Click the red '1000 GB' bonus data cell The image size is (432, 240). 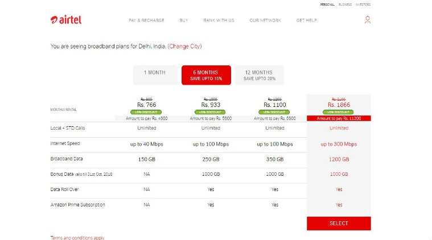pyautogui.click(x=339, y=174)
